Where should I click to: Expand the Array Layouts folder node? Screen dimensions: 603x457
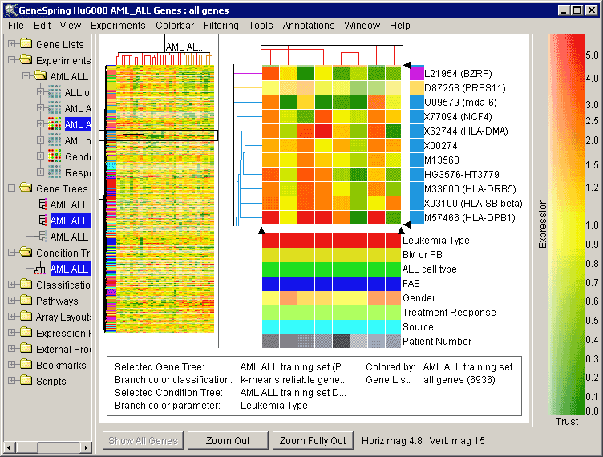tap(11, 317)
